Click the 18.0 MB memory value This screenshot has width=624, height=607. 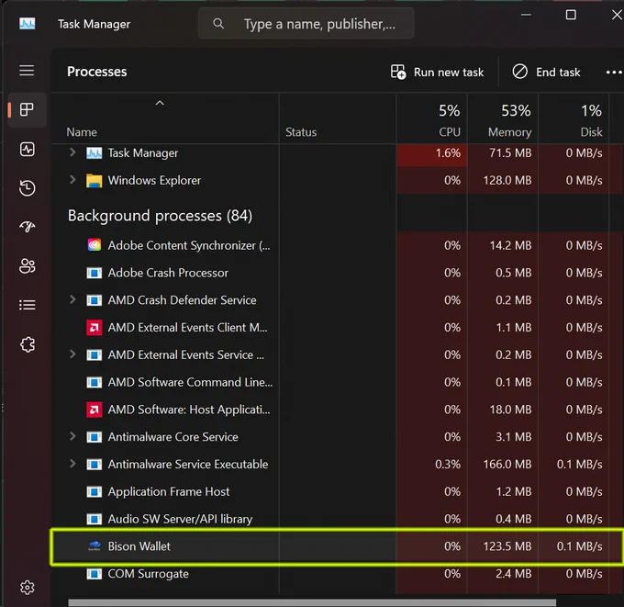pyautogui.click(x=510, y=410)
